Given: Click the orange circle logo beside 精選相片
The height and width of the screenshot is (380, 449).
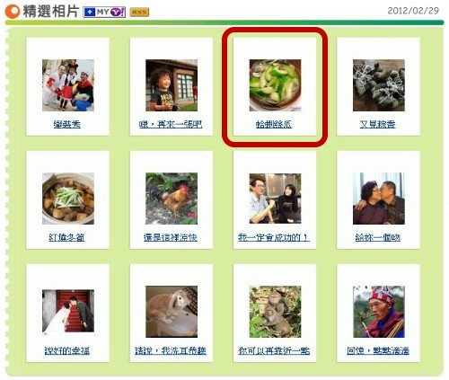Looking at the screenshot, I should (13, 12).
